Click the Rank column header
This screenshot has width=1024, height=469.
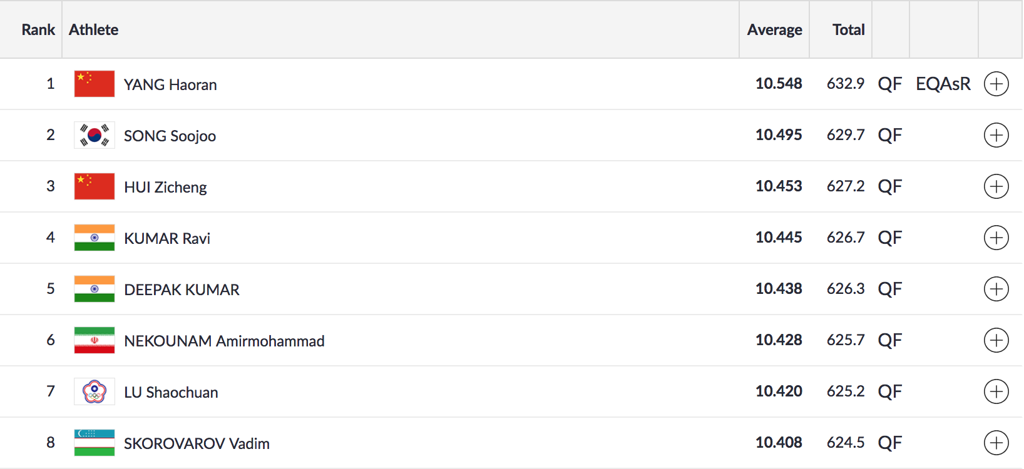pos(38,29)
